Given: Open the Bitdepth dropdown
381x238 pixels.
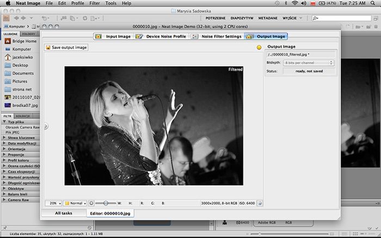Looking at the screenshot, I should (x=309, y=63).
